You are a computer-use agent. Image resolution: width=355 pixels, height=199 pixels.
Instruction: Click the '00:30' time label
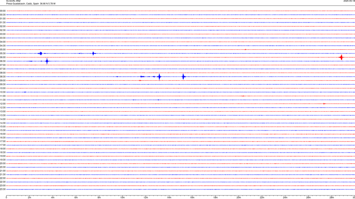(x=3, y=15)
